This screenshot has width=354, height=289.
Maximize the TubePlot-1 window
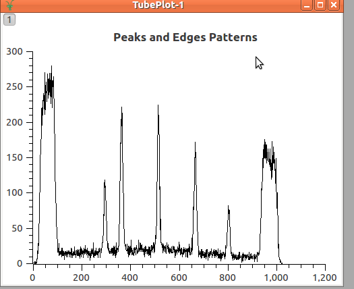320,5
